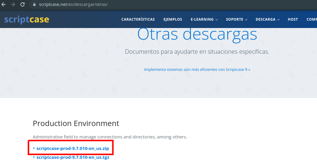This screenshot has width=317, height=165.
Task: Open the CARACTERÍSTICAS menu item
Action: [138, 19]
